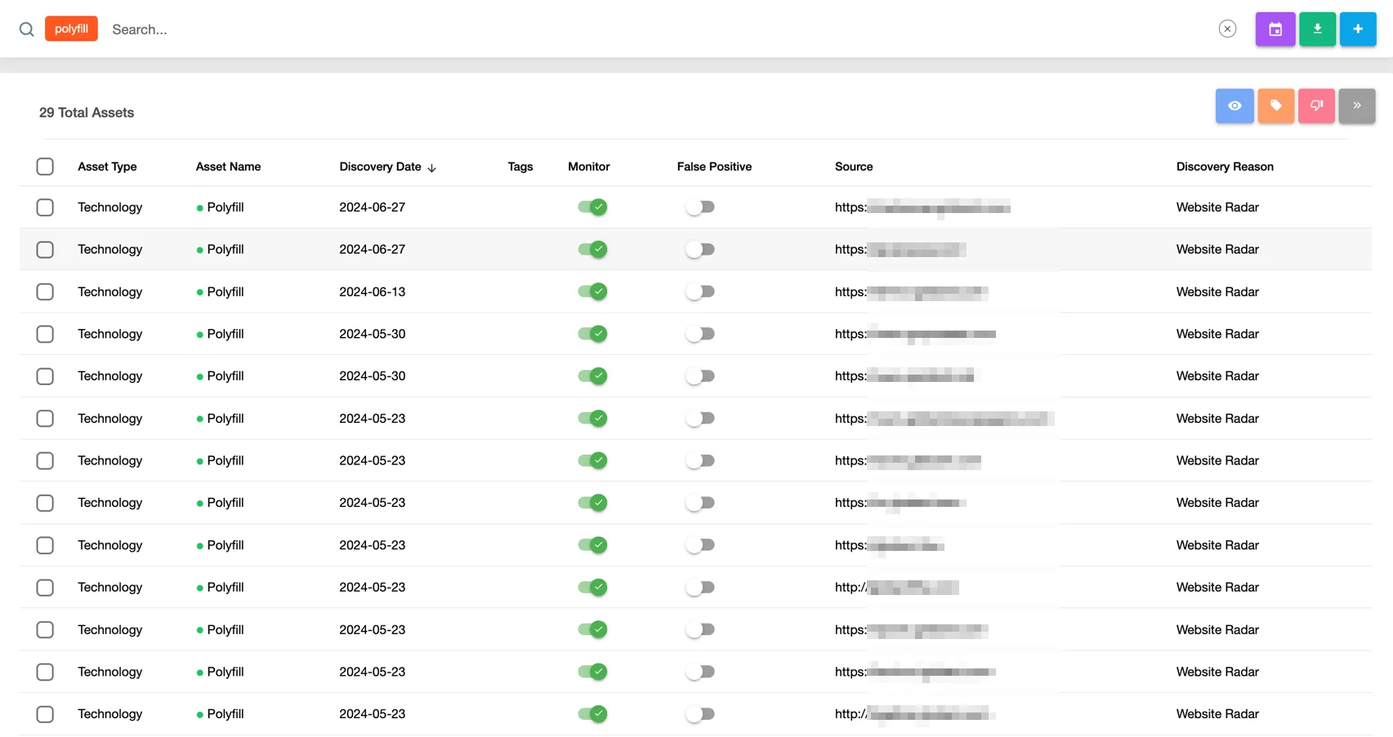Click the Monitor column header
This screenshot has height=737, width=1393.
pyautogui.click(x=589, y=166)
